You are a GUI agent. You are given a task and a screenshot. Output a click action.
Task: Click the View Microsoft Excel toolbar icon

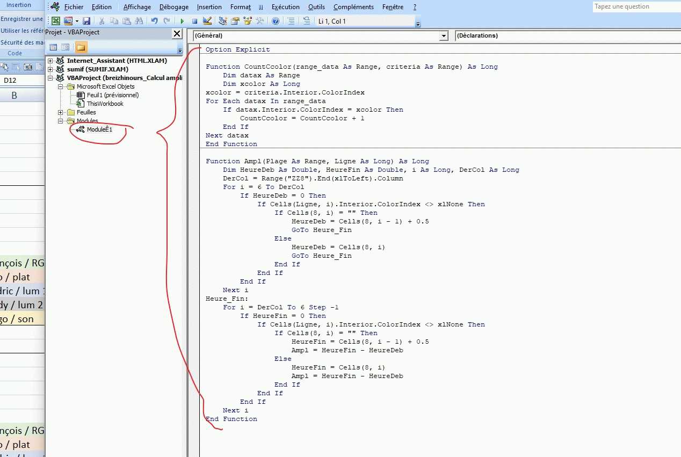pos(56,21)
